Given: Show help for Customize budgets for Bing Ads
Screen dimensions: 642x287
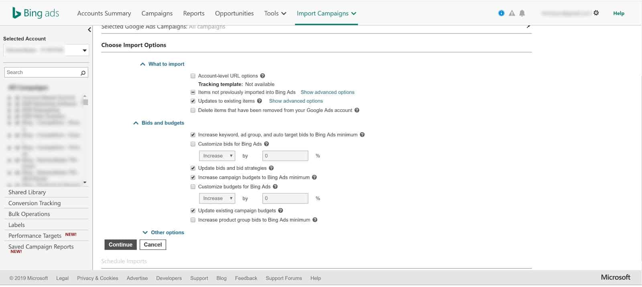Looking at the screenshot, I should click(x=275, y=186).
